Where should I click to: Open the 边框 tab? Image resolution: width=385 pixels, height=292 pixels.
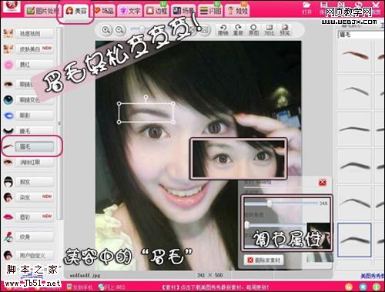pos(156,11)
